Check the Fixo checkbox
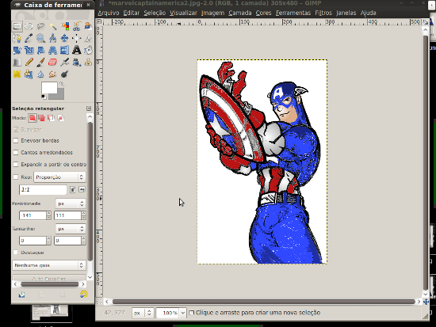 16,177
